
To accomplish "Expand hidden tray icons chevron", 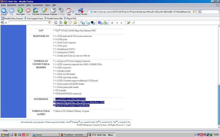I will (196, 135).
